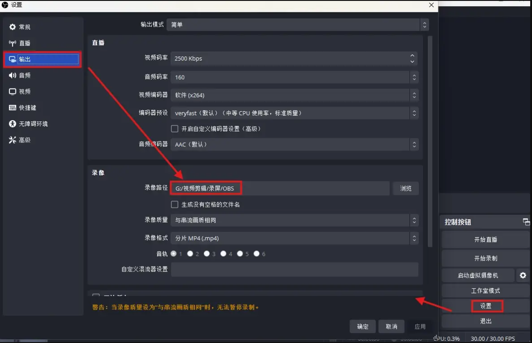Click the 自定义混流器设置 input field
This screenshot has height=343, width=532.
[x=294, y=269]
